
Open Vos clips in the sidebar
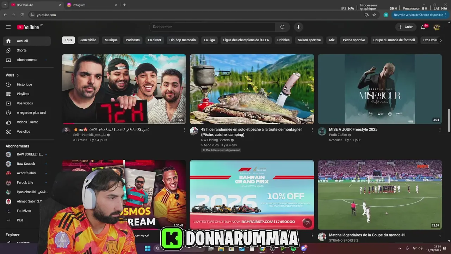point(27,132)
